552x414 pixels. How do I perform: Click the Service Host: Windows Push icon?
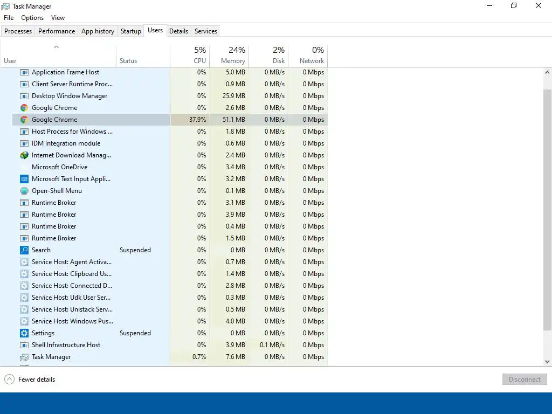tap(24, 321)
